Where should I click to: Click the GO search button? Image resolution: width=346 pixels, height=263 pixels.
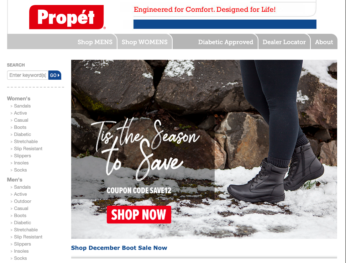55,75
